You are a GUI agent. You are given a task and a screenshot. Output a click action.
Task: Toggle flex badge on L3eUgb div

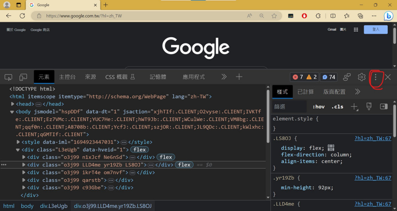tap(140, 149)
